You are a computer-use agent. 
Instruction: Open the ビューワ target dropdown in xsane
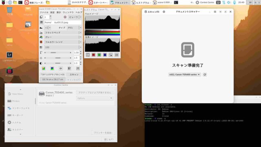pyautogui.click(x=75, y=17)
